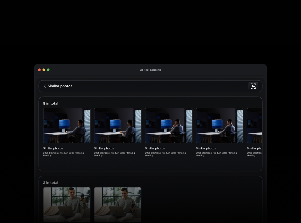
Task: Click the Similar photos label under fourth thumbnail
Action: (206, 148)
